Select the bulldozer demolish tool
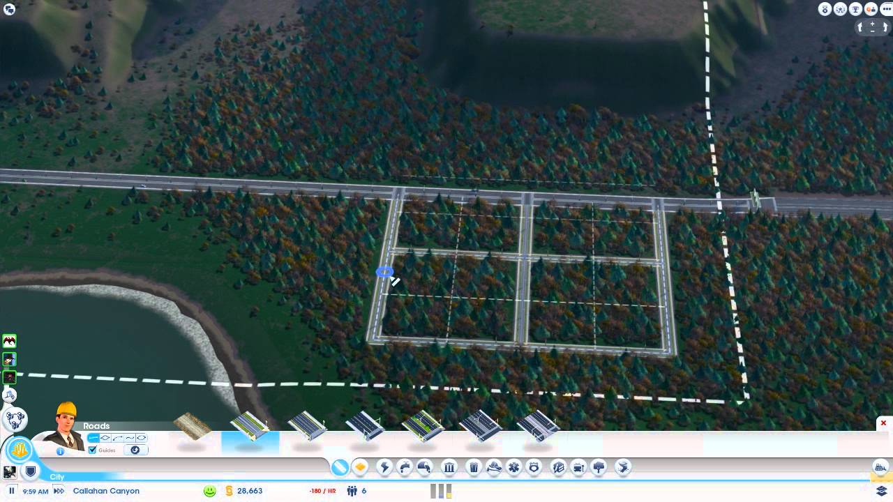The image size is (893, 502). (880, 467)
